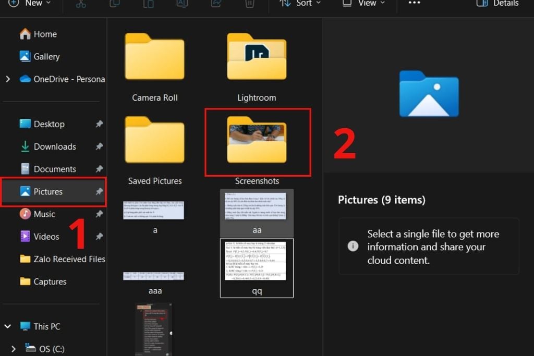Click the Delete trash icon

250,4
